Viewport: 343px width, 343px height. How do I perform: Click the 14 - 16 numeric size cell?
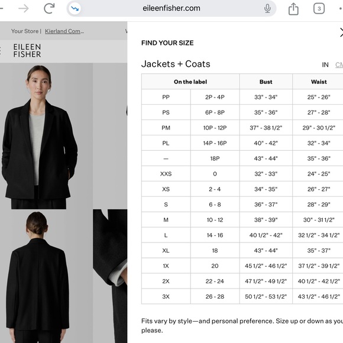tap(215, 235)
